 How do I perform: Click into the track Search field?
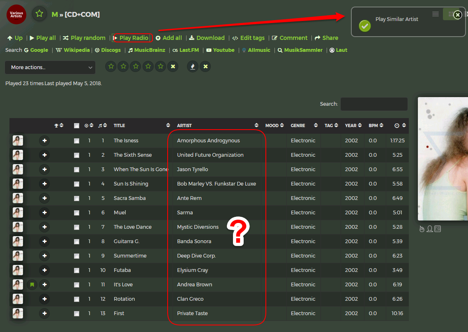tap(373, 104)
